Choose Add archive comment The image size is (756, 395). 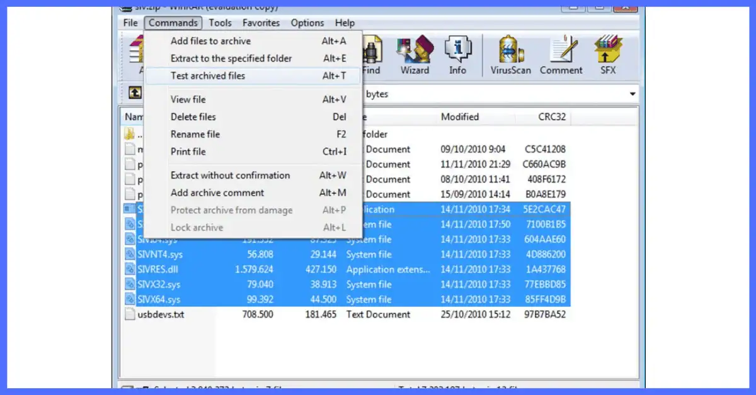click(253, 193)
